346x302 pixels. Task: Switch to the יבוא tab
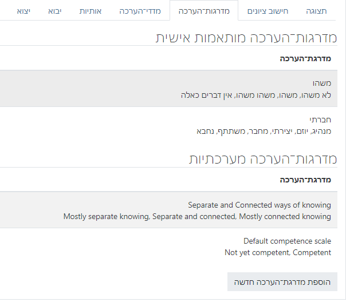pyautogui.click(x=55, y=11)
